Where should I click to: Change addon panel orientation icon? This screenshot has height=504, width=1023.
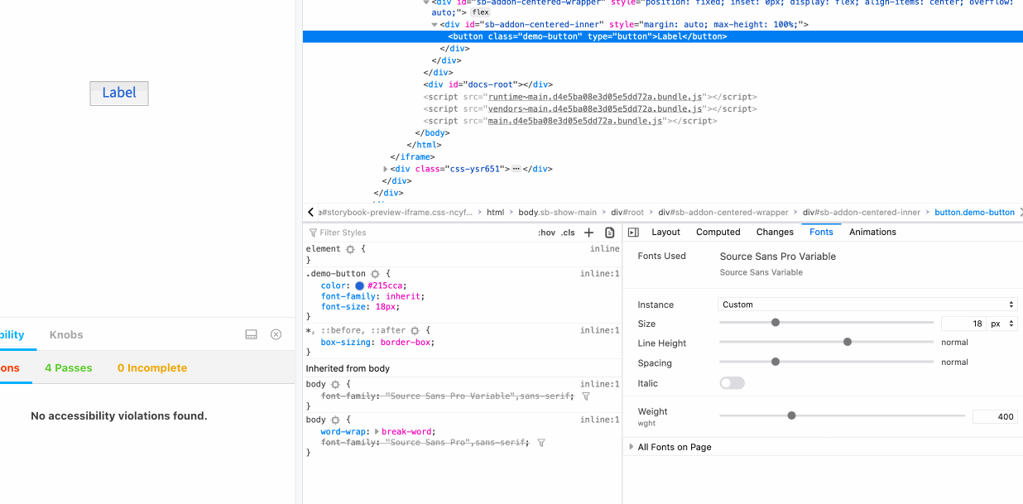click(x=252, y=334)
